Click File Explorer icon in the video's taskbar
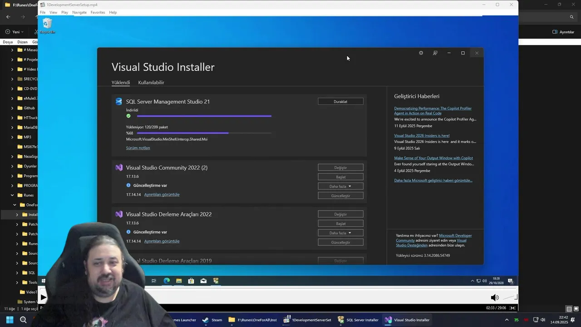This screenshot has width=581, height=327. point(179,281)
